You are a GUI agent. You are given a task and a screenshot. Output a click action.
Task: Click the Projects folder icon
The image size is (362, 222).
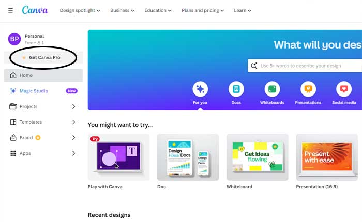tap(13, 106)
